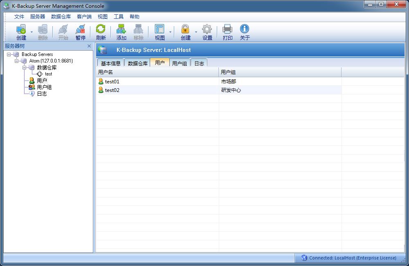Click the 删除 toolbar icon
This screenshot has height=266, width=409.
tap(43, 32)
